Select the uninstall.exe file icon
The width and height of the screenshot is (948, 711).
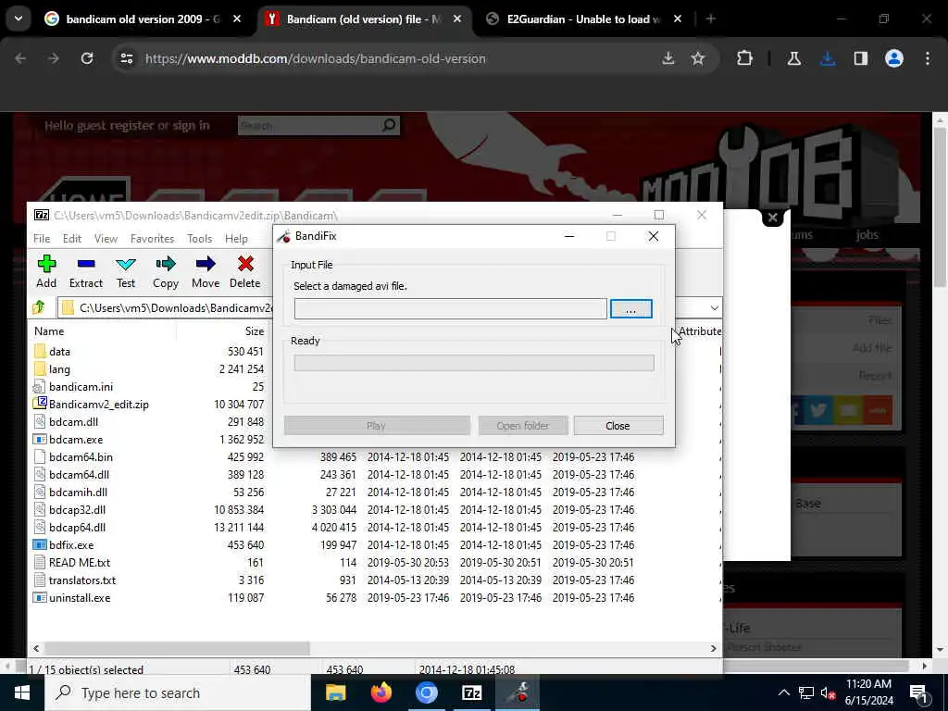[x=40, y=598]
